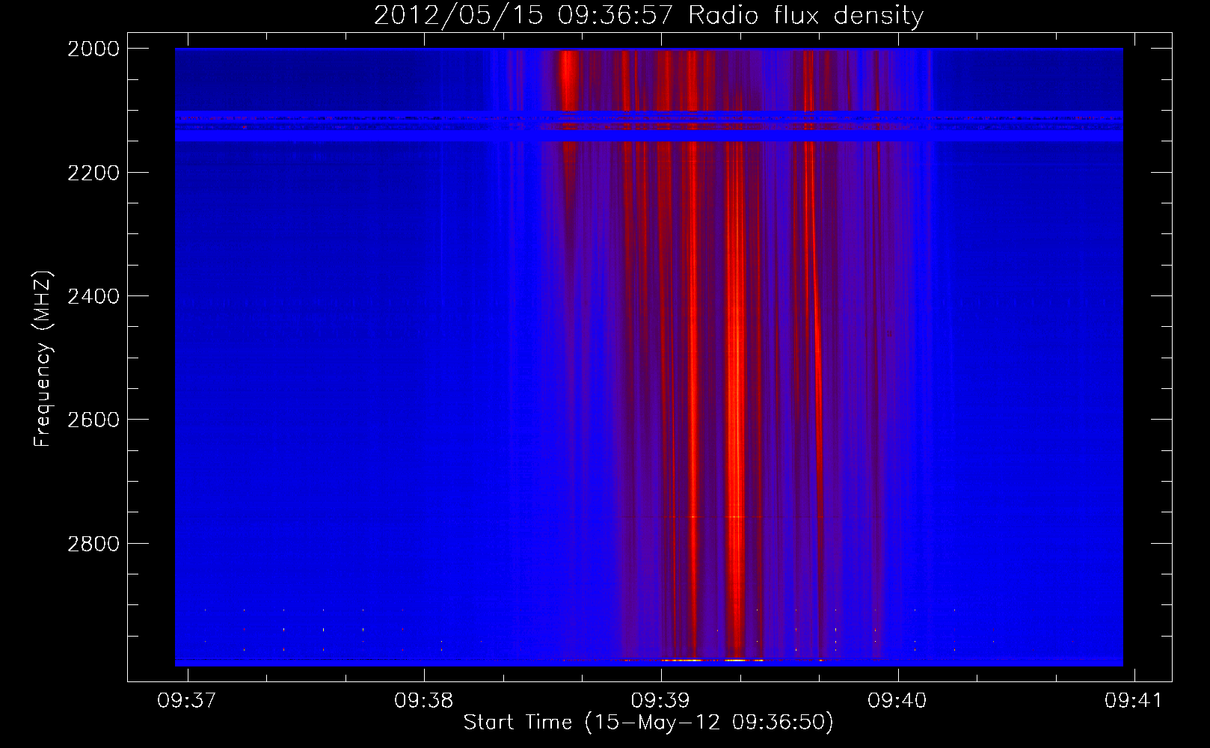The image size is (1210, 748).
Task: Click the 2200 frequency tick label
Action: pos(93,173)
